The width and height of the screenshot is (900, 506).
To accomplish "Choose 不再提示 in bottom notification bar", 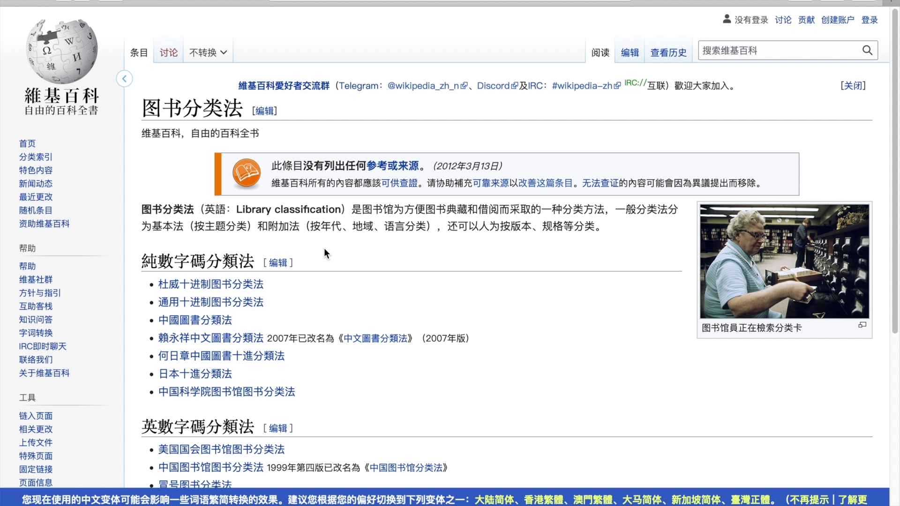I will click(809, 499).
